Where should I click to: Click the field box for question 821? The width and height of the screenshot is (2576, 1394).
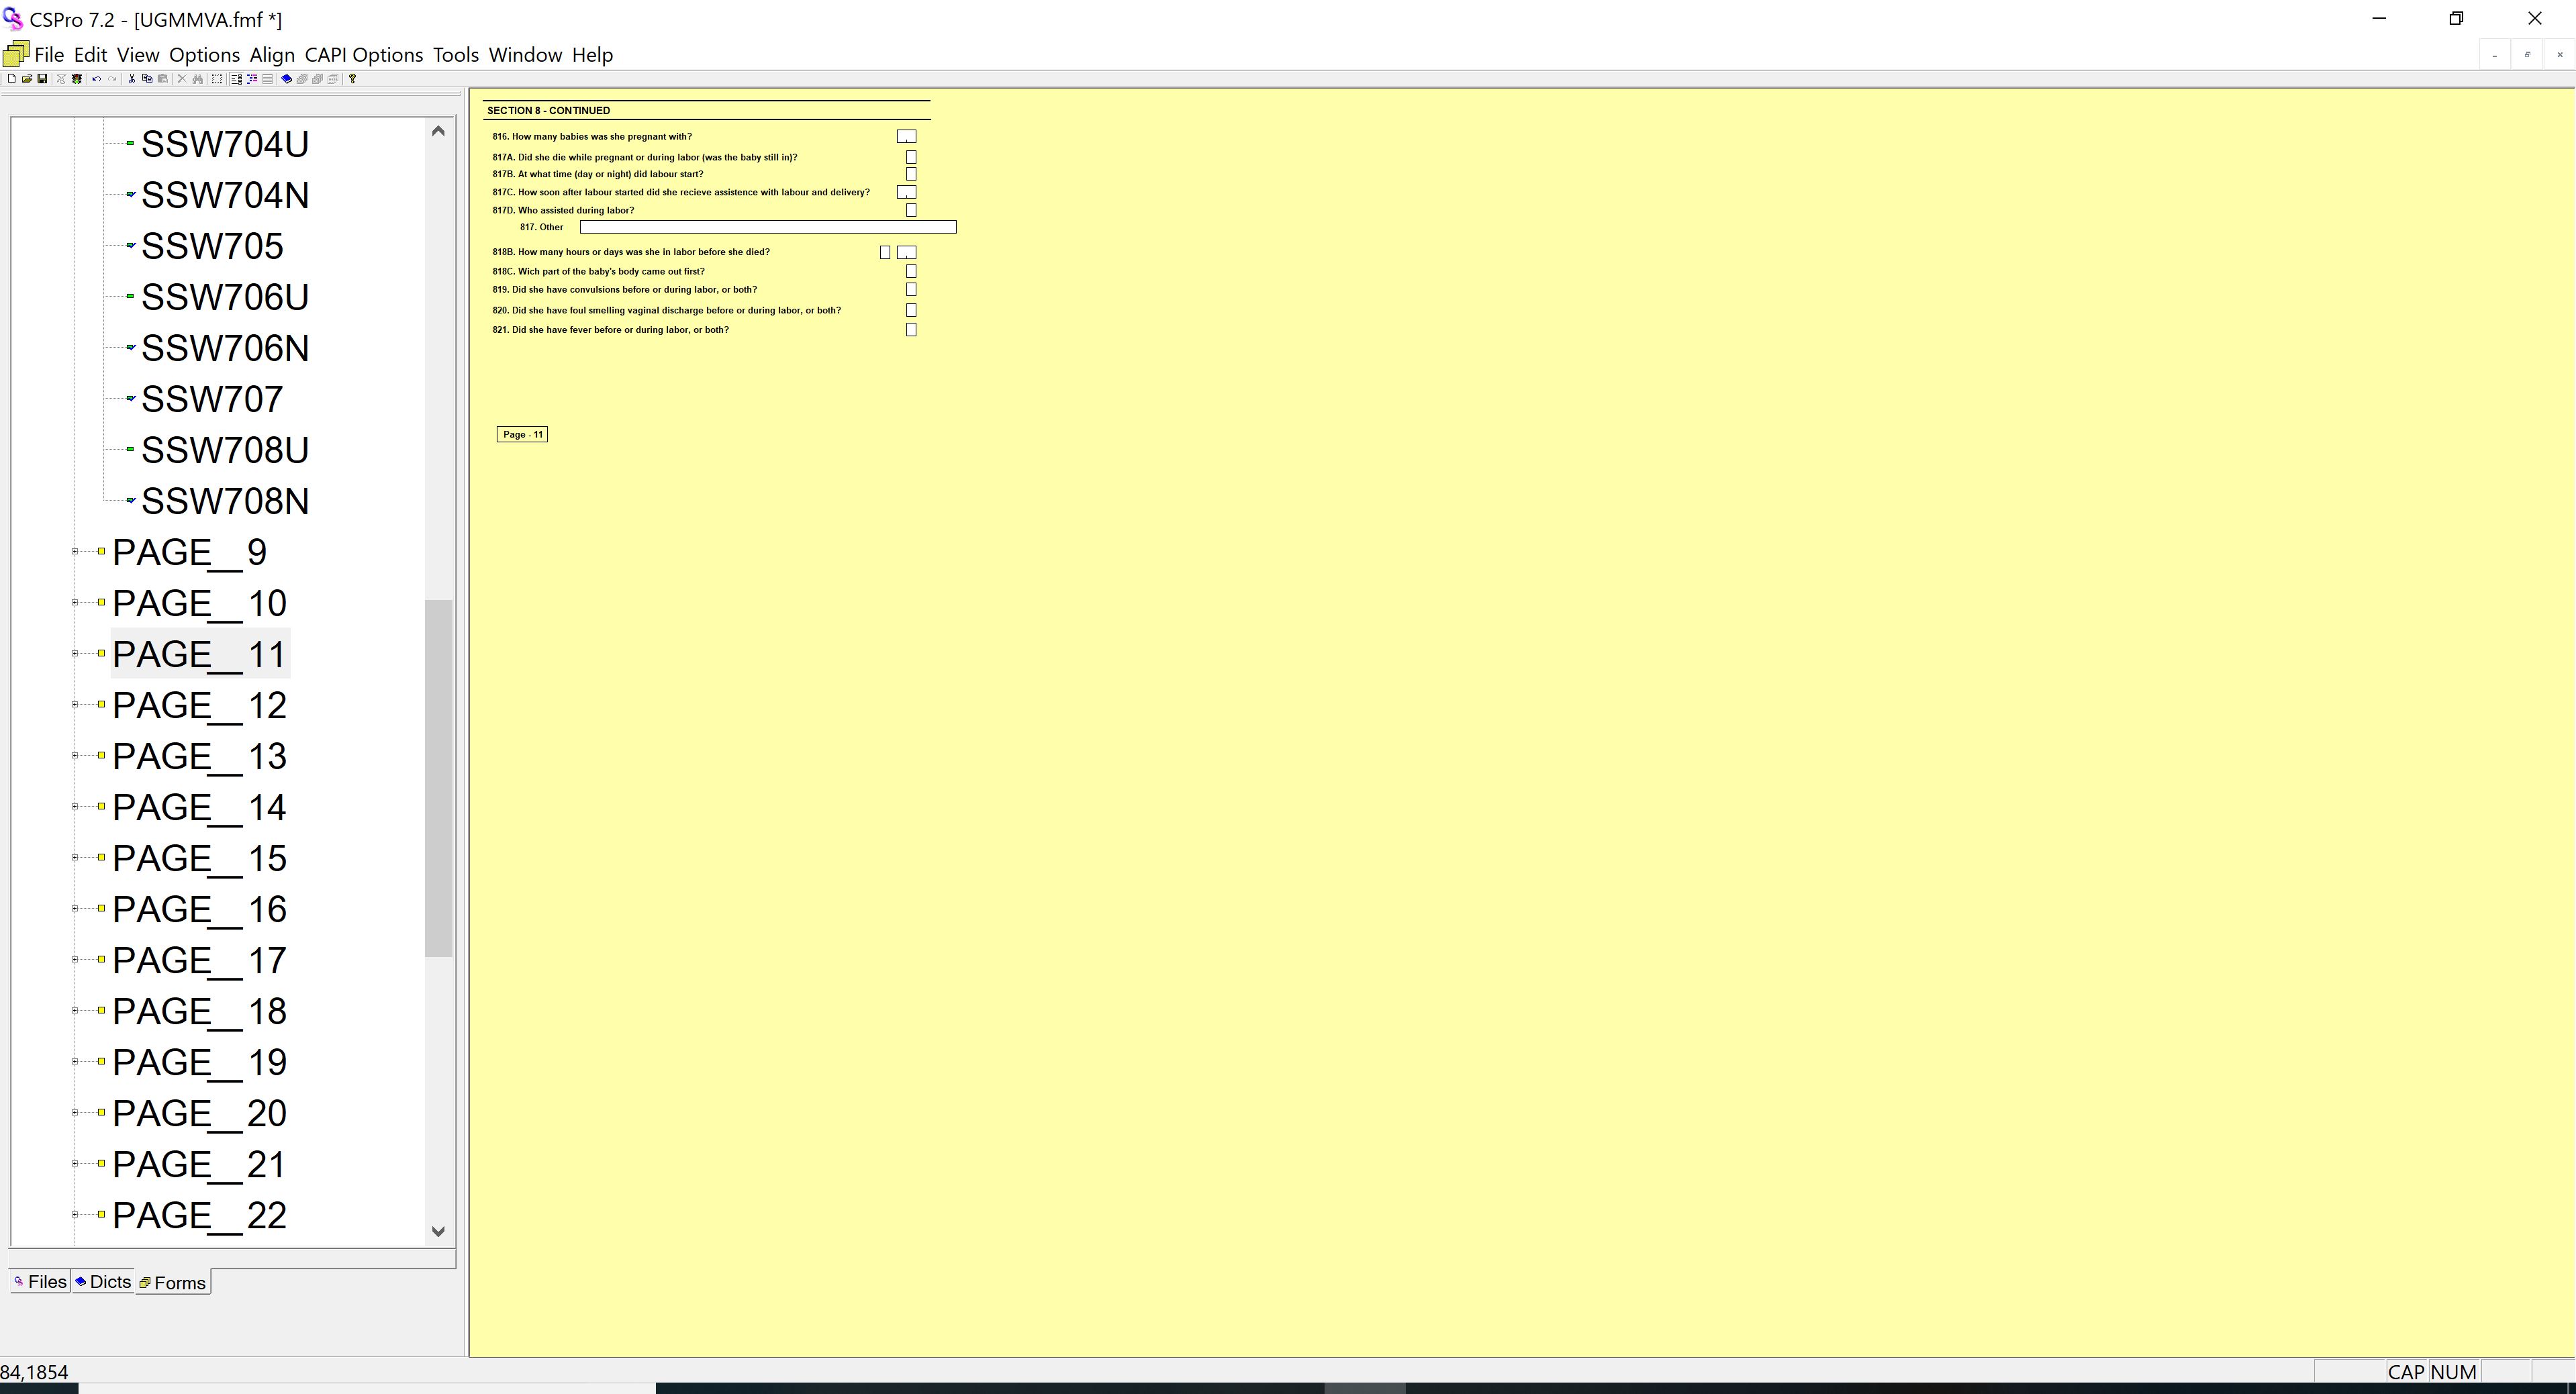click(x=911, y=330)
